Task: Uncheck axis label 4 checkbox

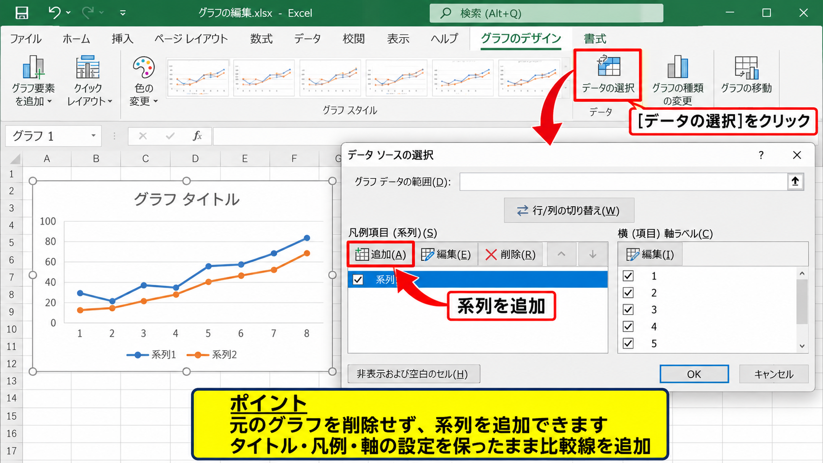Action: (628, 326)
